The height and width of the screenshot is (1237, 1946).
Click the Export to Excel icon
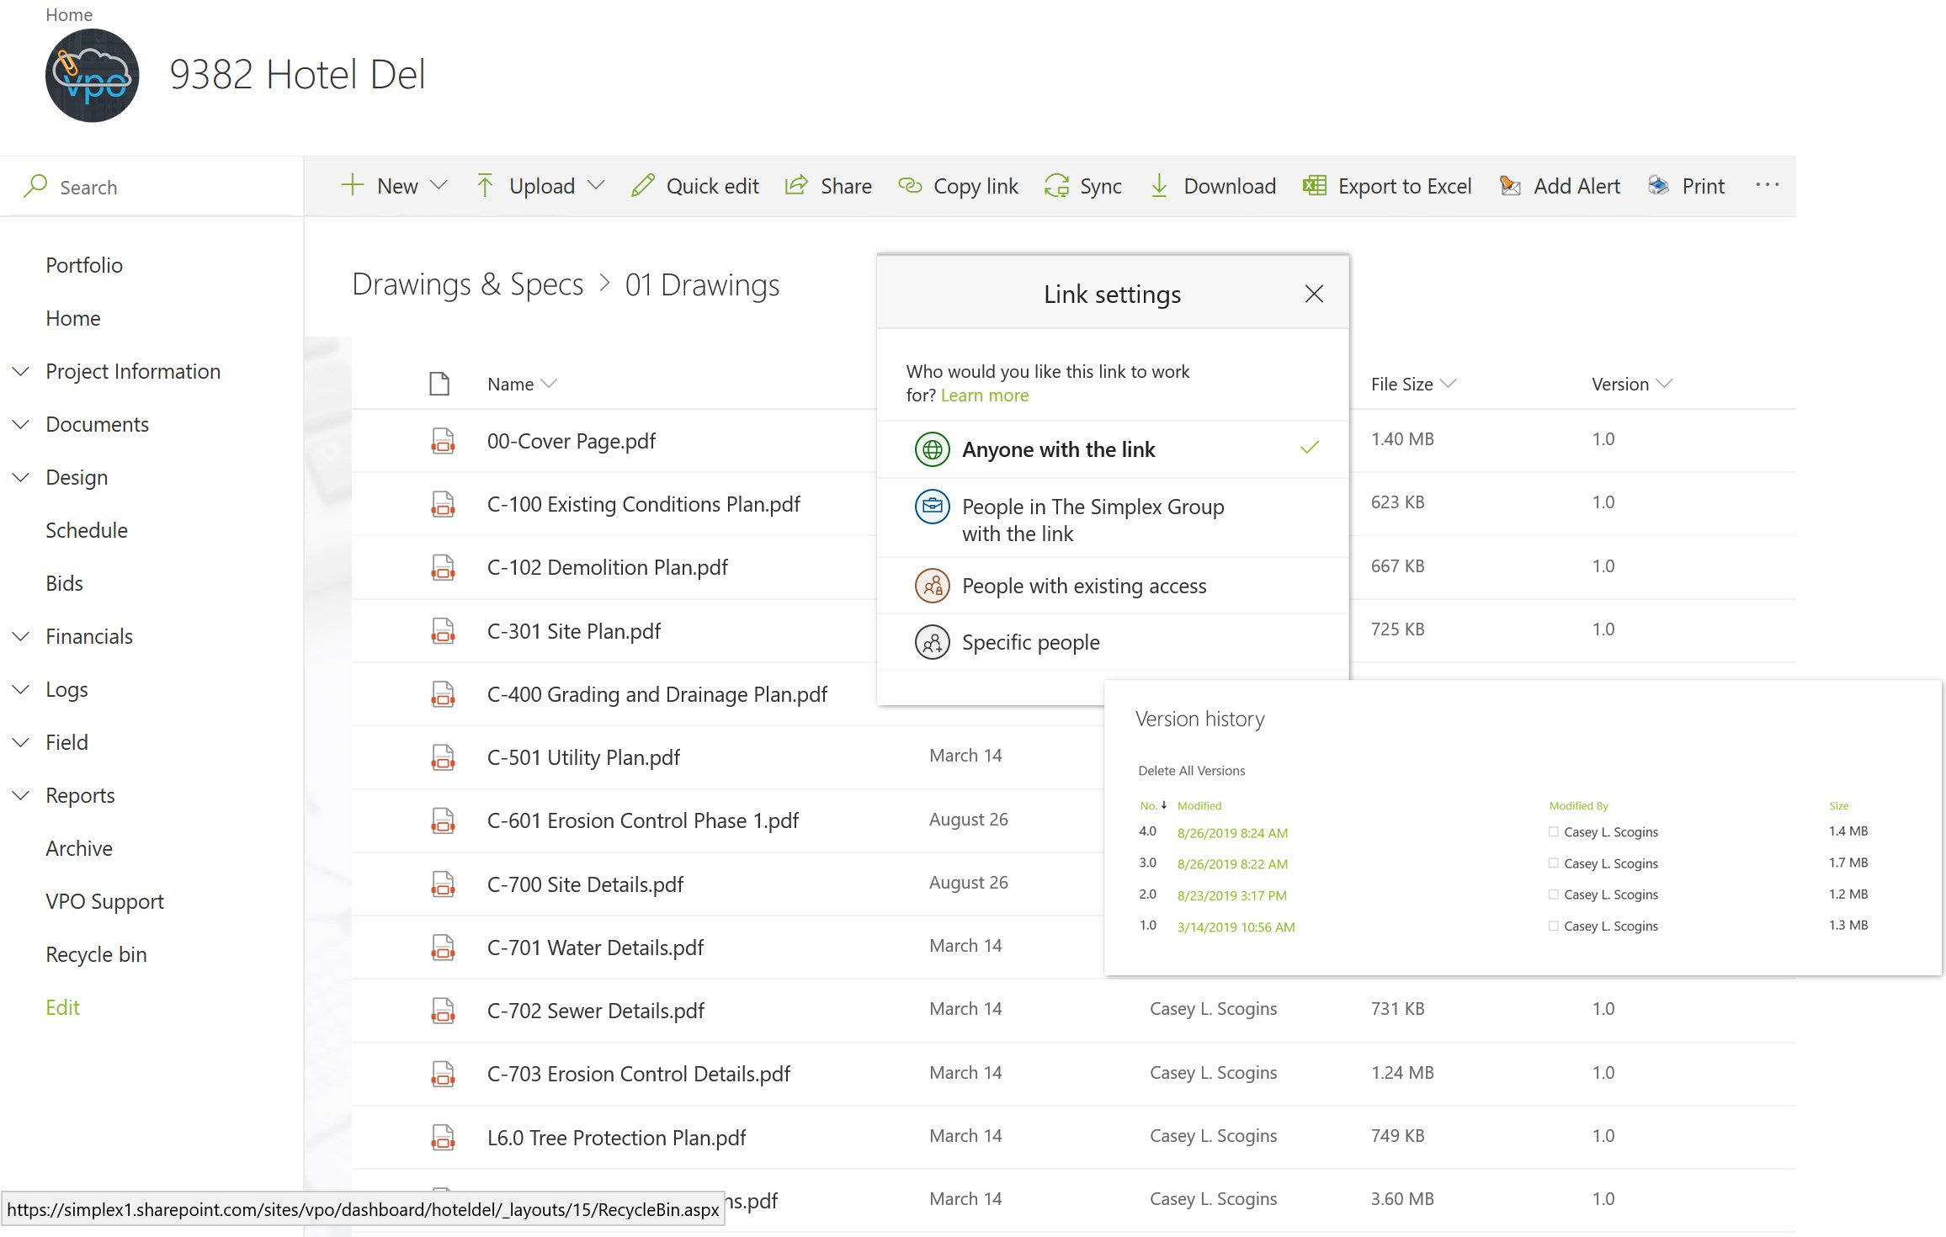pos(1312,186)
